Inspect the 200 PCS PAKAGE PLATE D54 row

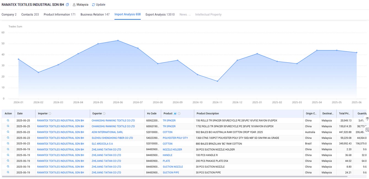point(8,161)
